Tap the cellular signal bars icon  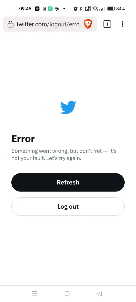[102, 9]
